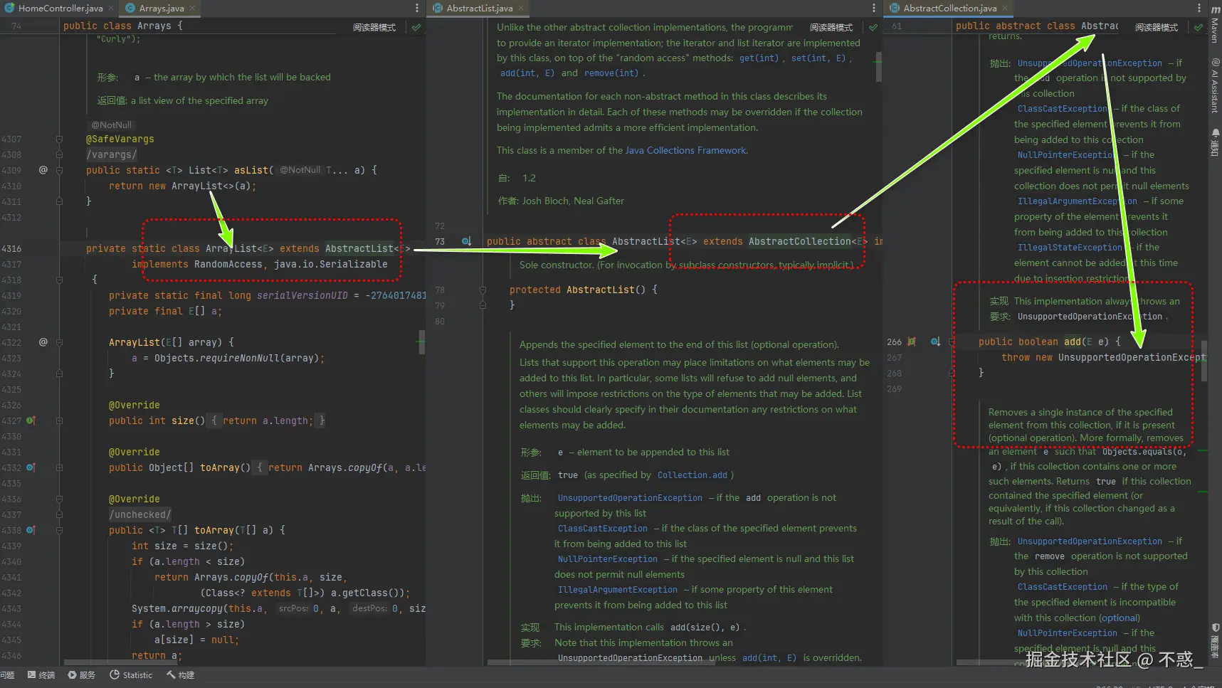This screenshot has width=1222, height=688.
Task: Open tab options menu above Arrays editor
Action: (417, 9)
